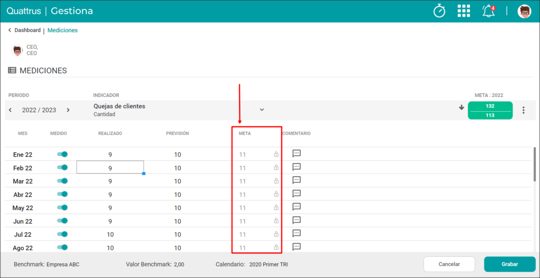The image size is (540, 278).
Task: Open the three-dot options menu
Action: [524, 110]
